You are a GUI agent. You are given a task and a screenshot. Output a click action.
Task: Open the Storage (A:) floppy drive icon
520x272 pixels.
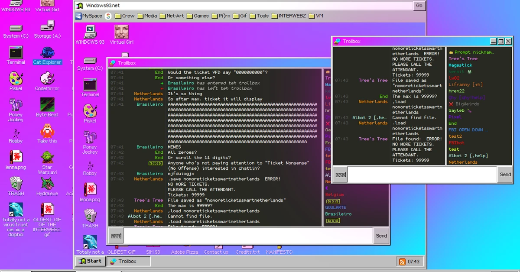click(x=47, y=27)
